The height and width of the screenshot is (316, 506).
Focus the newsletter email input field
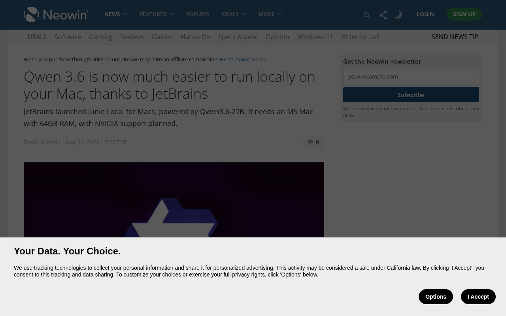click(411, 76)
